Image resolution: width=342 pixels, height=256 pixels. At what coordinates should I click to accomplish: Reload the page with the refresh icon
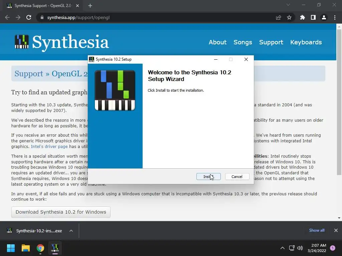pos(29,17)
